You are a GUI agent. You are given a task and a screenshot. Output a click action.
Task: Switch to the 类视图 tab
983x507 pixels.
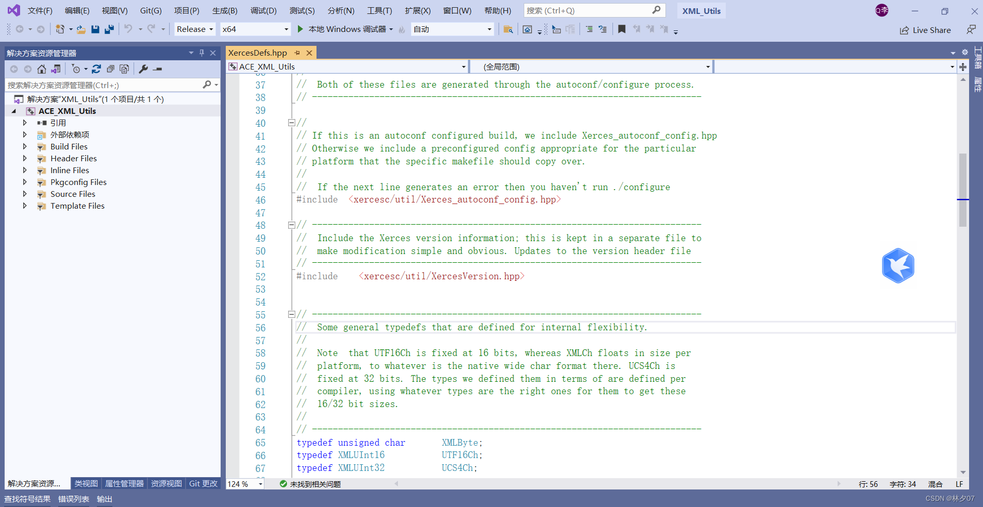[x=86, y=484]
